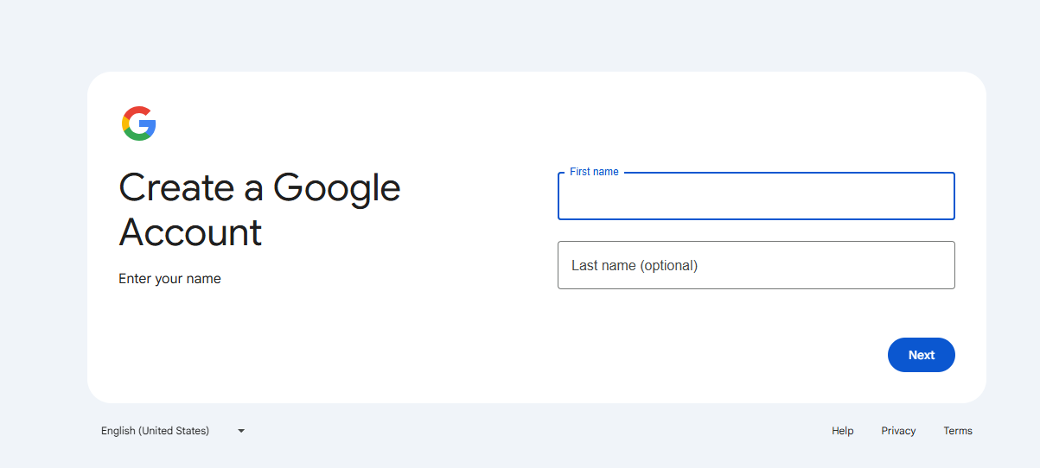The image size is (1040, 468).
Task: Click the word "Account" in the heading
Action: click(190, 232)
